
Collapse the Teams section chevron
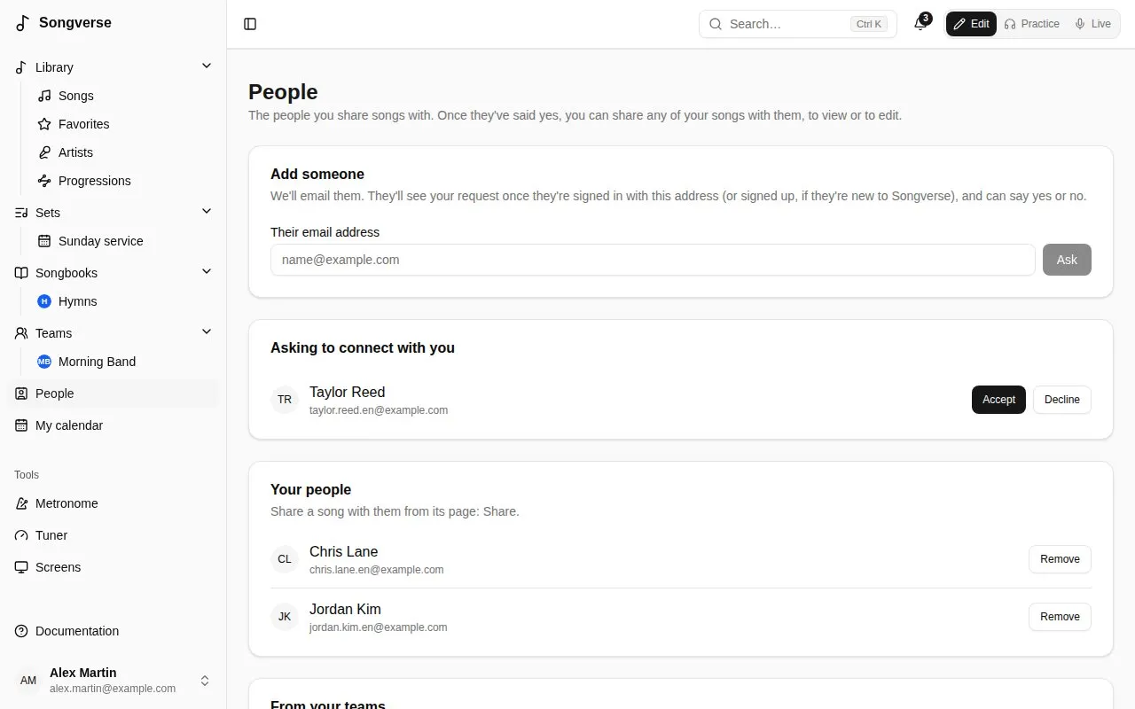click(x=207, y=332)
